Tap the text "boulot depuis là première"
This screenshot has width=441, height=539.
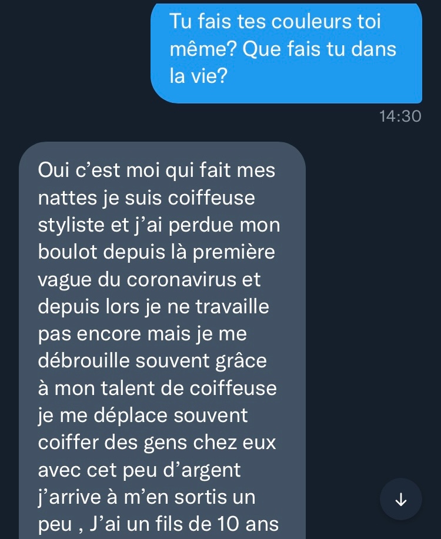click(x=156, y=252)
